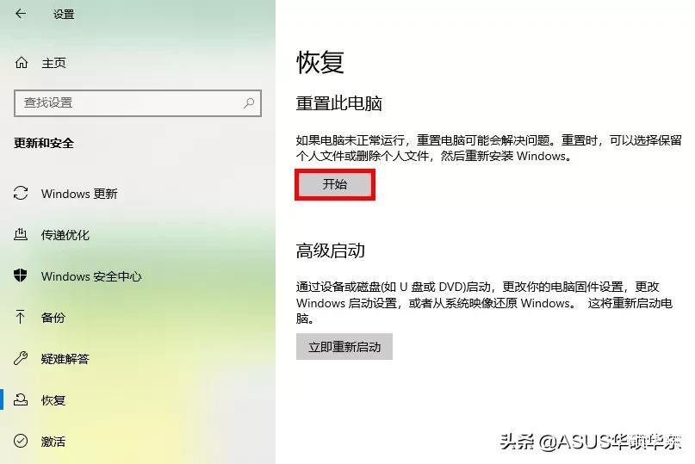The width and height of the screenshot is (695, 464).
Task: Click the 立即重新启动 button
Action: [x=344, y=347]
